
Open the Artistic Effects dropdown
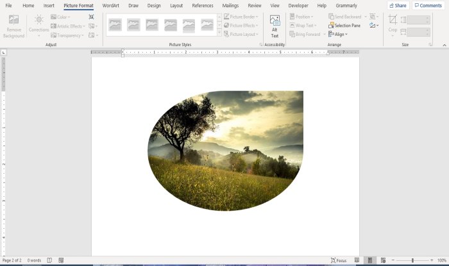coord(68,26)
